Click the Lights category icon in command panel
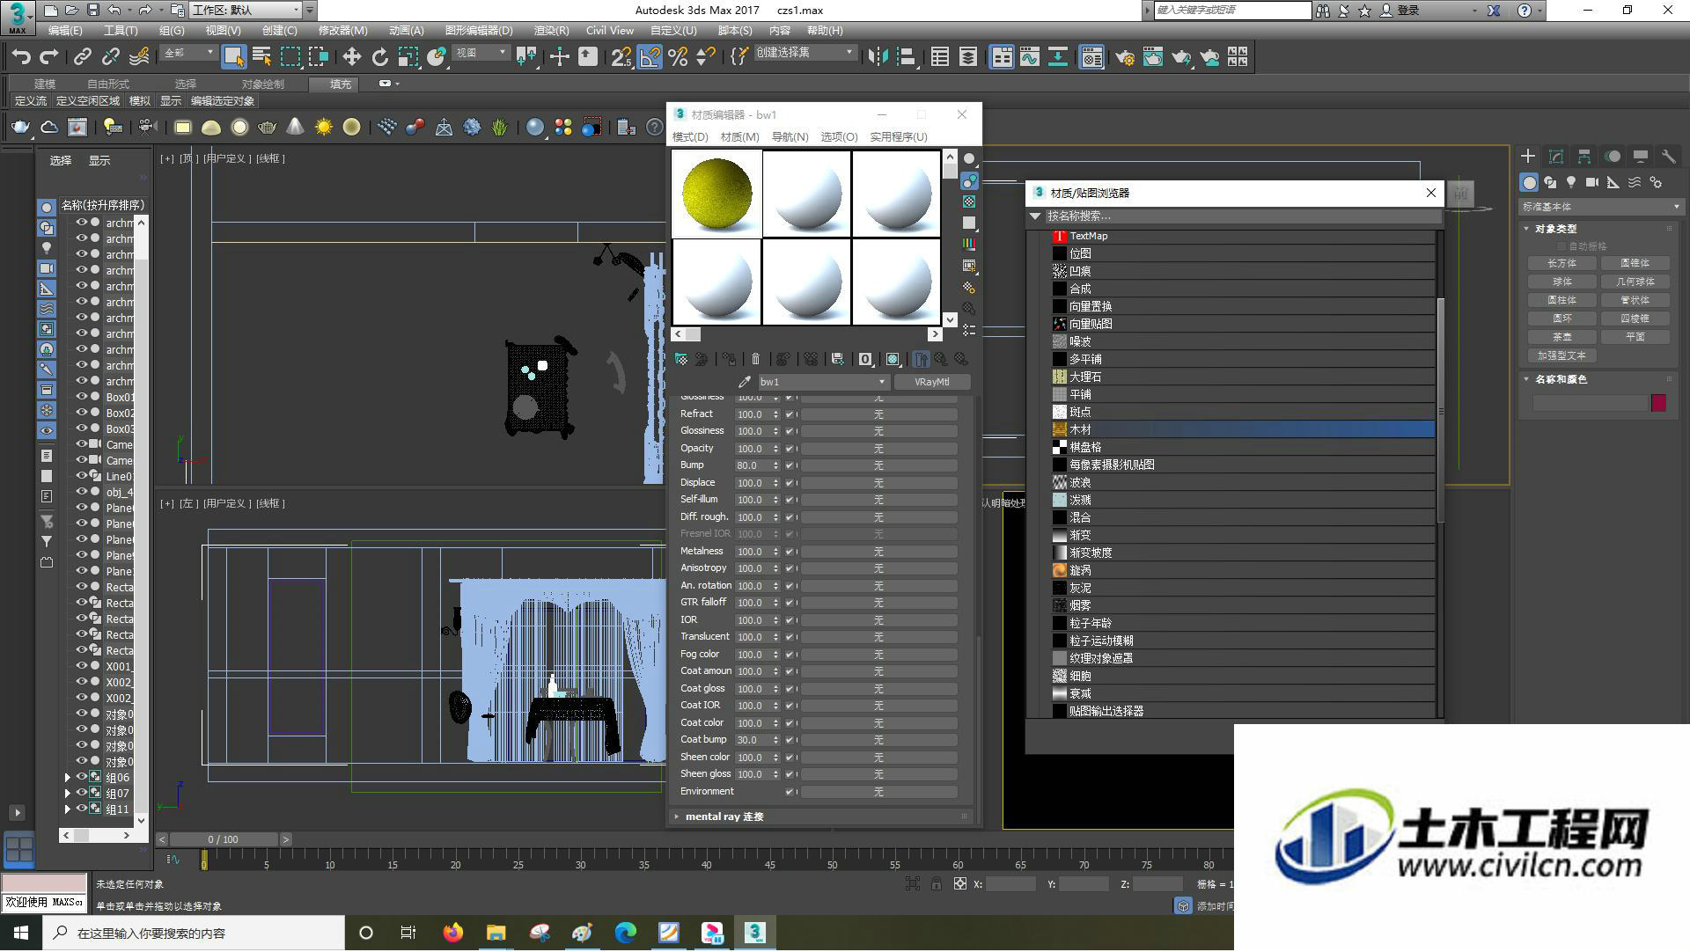Screen dimensions: 1690x952 tap(1571, 182)
